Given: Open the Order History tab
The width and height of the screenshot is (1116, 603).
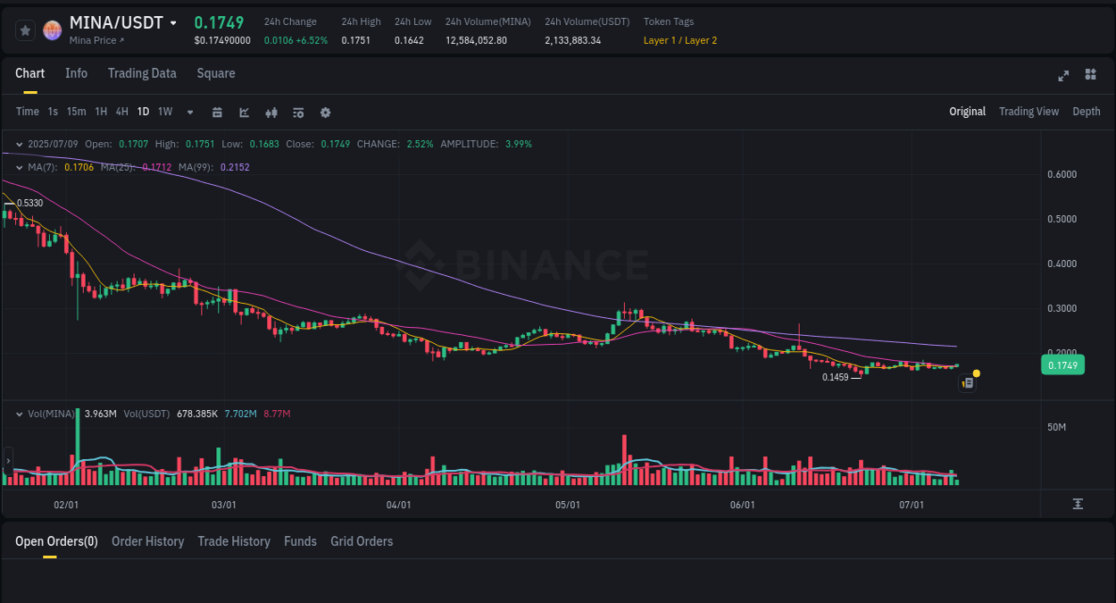Looking at the screenshot, I should click(x=147, y=541).
